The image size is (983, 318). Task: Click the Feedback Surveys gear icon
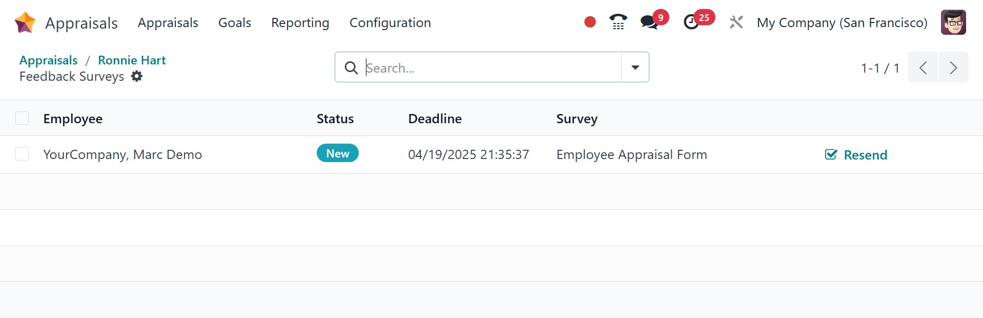[137, 76]
